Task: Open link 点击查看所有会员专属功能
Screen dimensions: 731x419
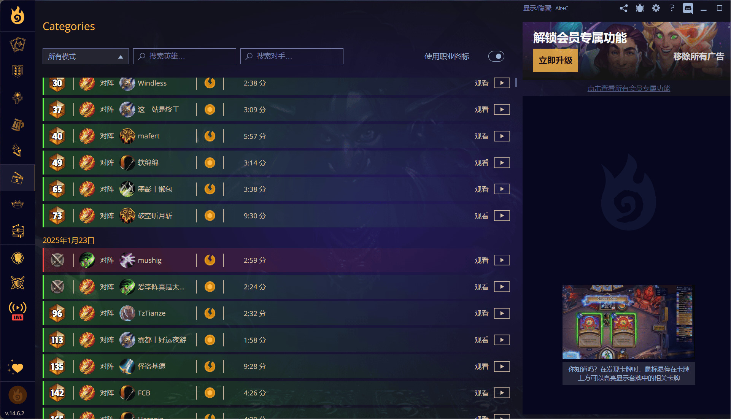Action: tap(629, 89)
